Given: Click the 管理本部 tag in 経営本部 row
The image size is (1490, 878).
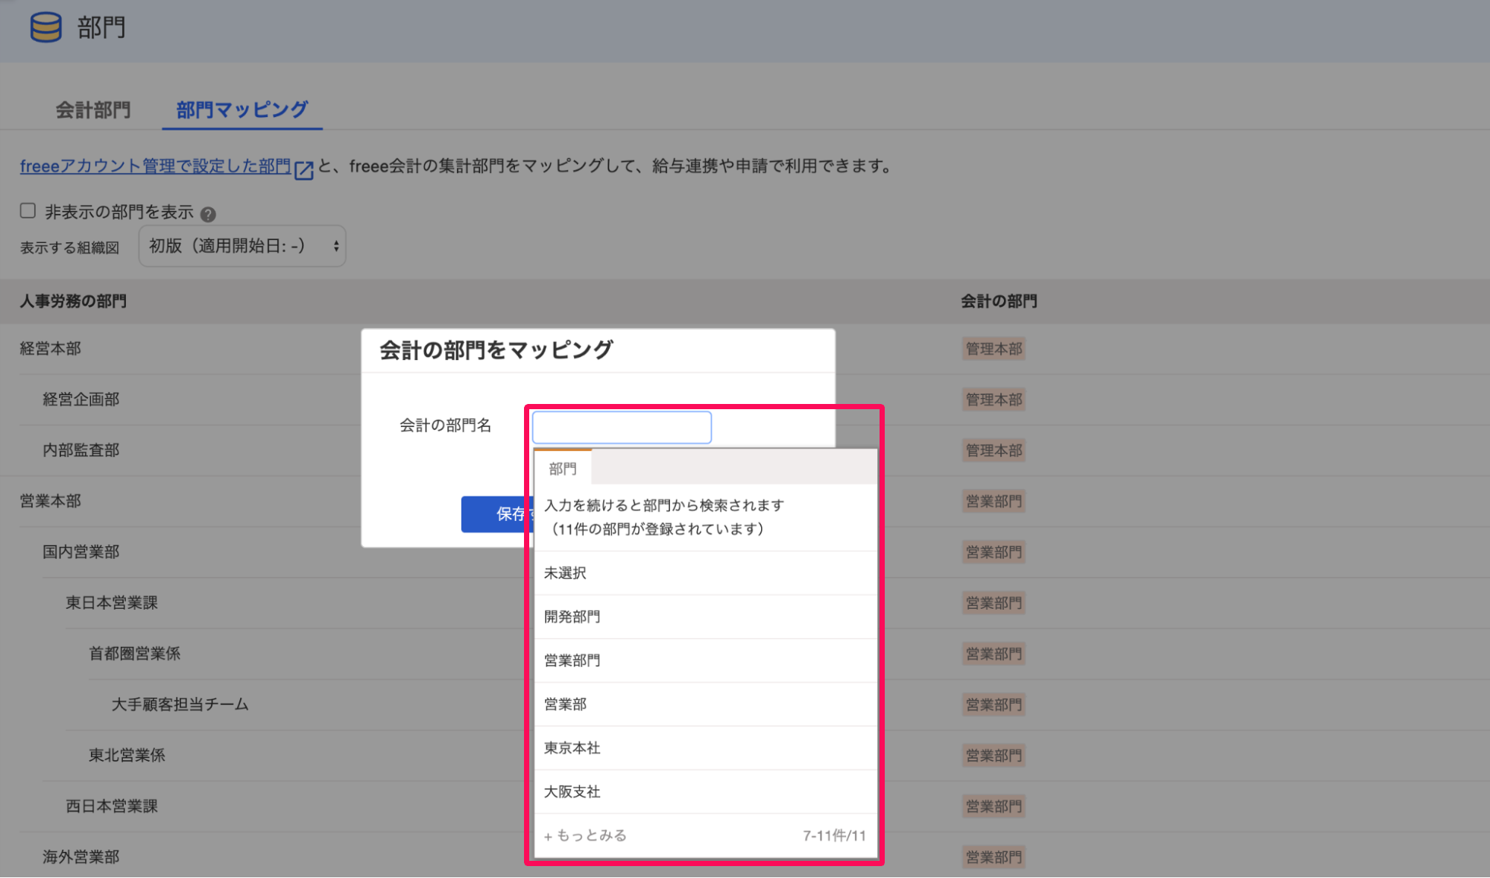Looking at the screenshot, I should coord(994,349).
